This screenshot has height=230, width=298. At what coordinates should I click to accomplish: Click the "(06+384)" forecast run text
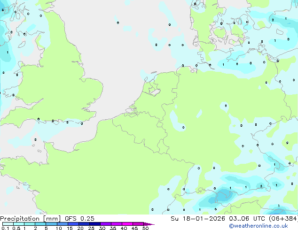pyautogui.click(x=283, y=219)
